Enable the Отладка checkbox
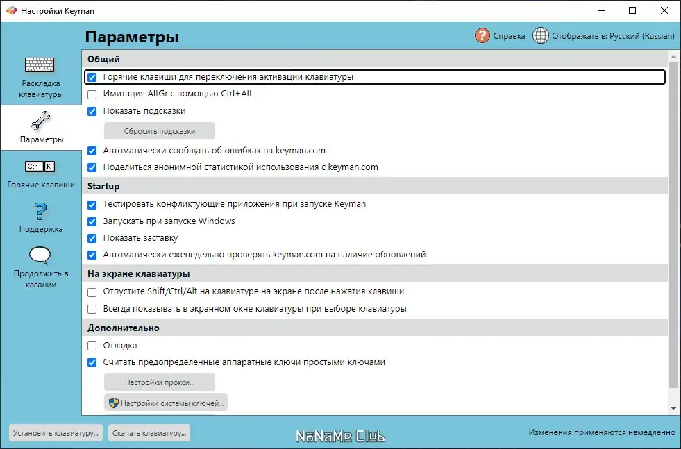This screenshot has height=449, width=681. click(x=92, y=345)
